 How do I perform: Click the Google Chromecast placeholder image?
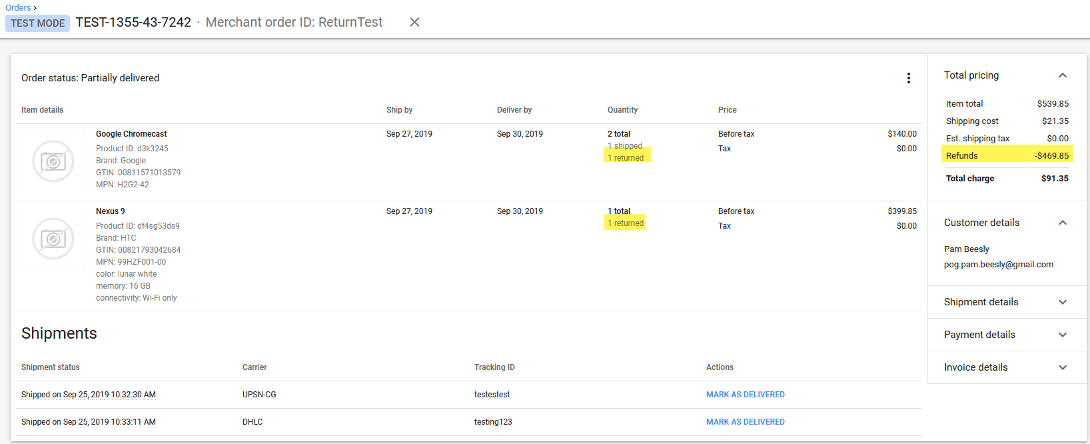[x=53, y=161]
